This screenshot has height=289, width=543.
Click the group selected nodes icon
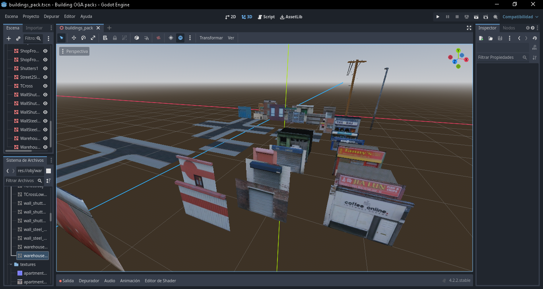point(124,38)
